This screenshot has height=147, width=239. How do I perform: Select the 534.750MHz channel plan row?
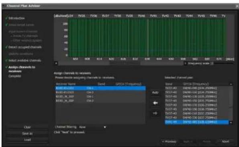(x=197, y=93)
